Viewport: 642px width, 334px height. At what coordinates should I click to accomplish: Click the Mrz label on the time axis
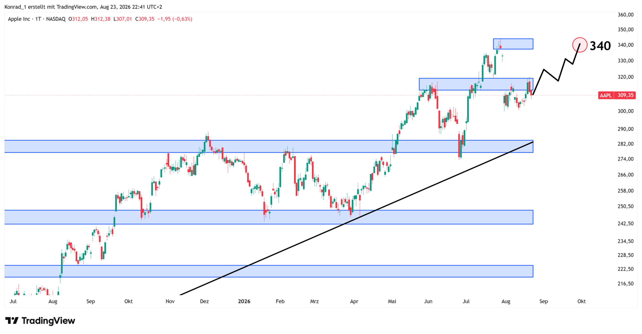coord(314,301)
